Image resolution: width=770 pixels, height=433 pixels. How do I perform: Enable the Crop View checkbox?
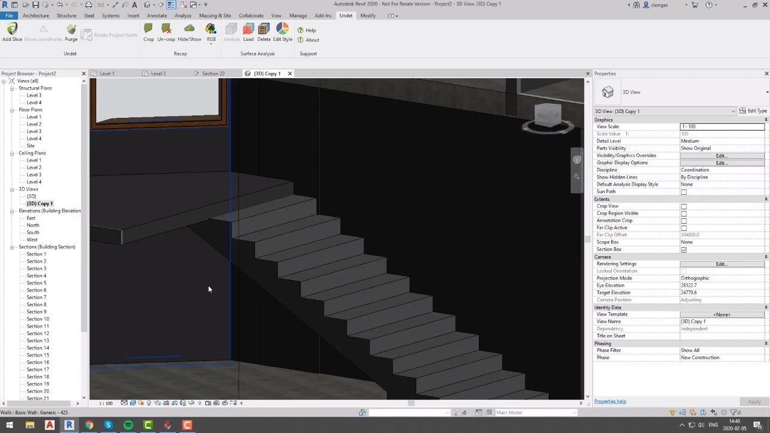point(683,206)
